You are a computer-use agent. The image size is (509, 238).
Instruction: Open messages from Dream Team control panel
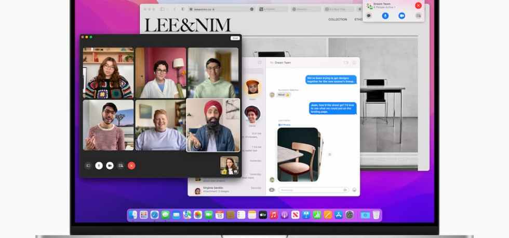[x=369, y=16]
